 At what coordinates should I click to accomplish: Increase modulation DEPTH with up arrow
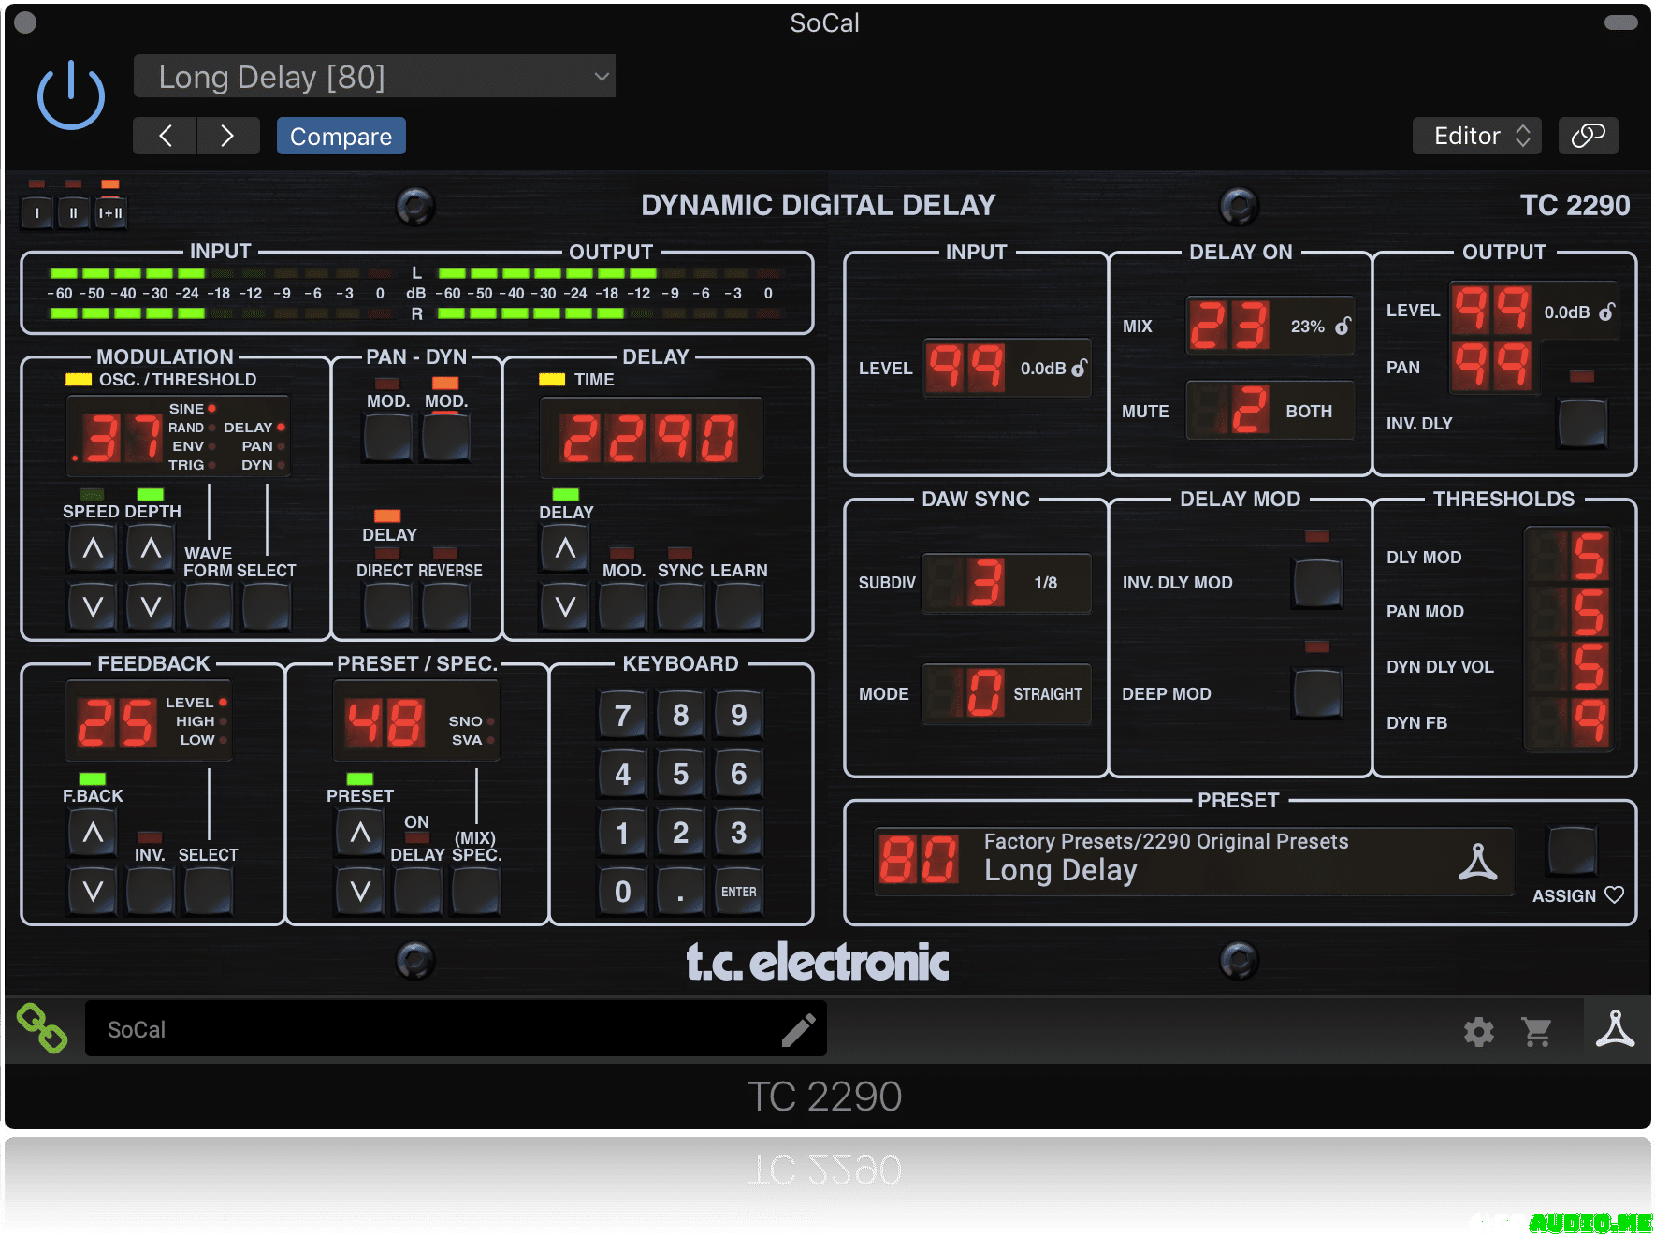pos(151,548)
